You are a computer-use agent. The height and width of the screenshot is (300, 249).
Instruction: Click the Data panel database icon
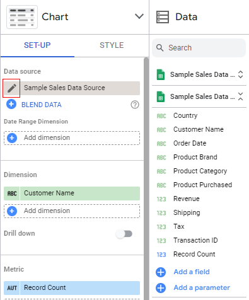163,17
